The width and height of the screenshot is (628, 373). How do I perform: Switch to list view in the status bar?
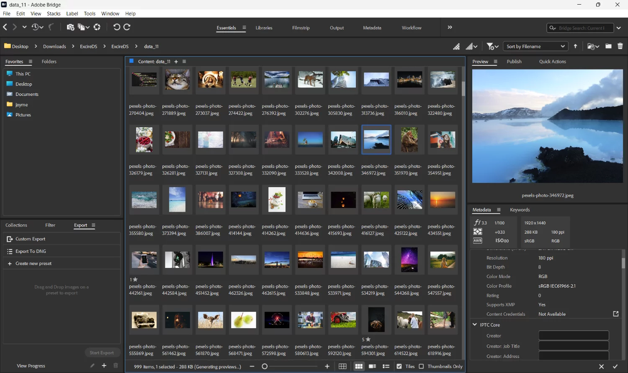[x=386, y=366]
